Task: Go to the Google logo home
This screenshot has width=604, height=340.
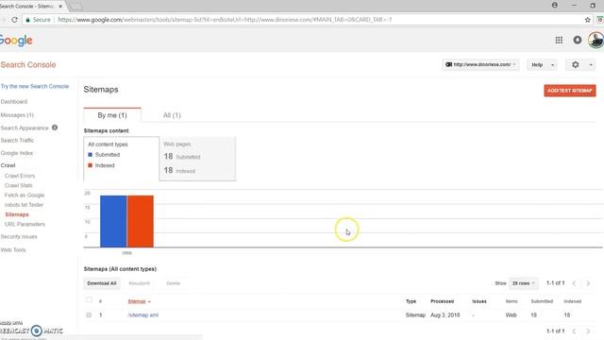Action: click(x=16, y=41)
